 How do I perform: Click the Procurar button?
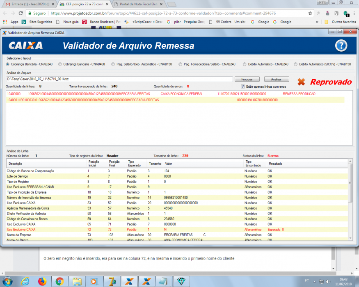(247, 79)
